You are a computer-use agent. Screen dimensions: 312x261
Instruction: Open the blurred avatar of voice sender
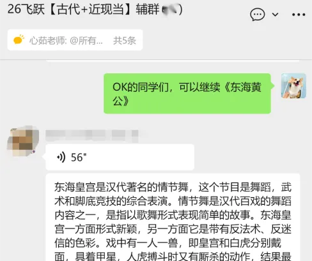pyautogui.click(x=23, y=141)
